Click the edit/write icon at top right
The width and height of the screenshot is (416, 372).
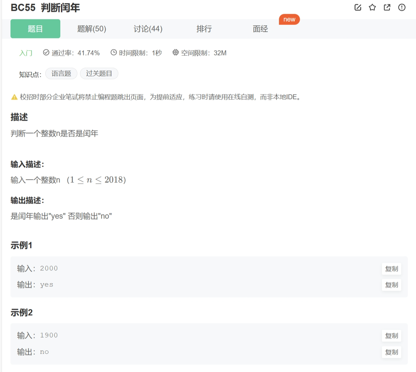pos(358,7)
